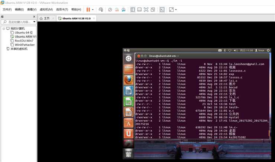Click ks20175202 directory name in terminal
Image resolution: width=275 pixels, height=162 pixels.
click(237, 137)
